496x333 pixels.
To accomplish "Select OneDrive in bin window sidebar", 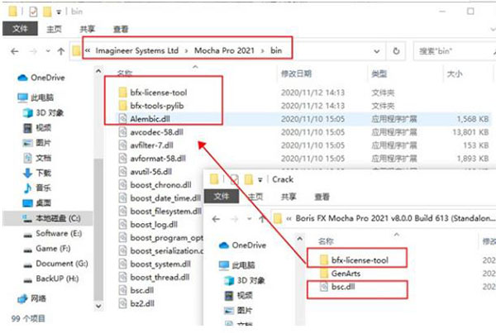I will [41, 78].
